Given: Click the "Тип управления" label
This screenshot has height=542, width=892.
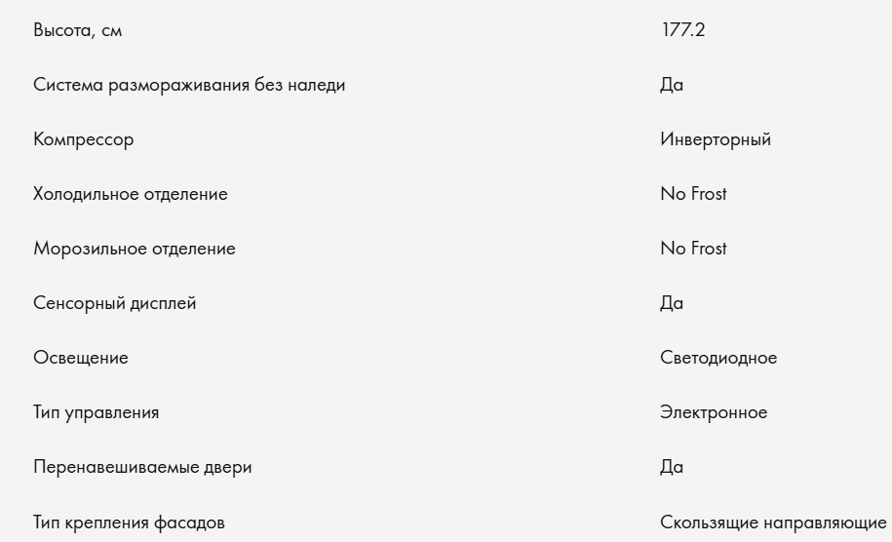Looking at the screenshot, I should pyautogui.click(x=97, y=412).
